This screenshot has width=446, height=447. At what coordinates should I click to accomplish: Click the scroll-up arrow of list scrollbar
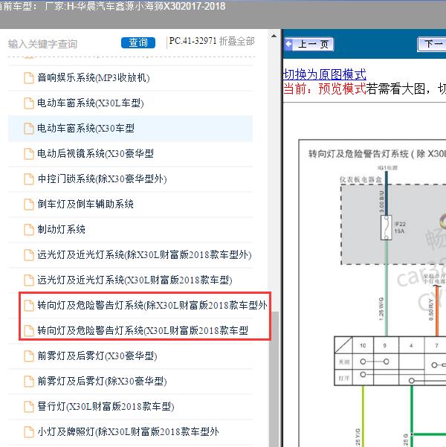(x=274, y=36)
